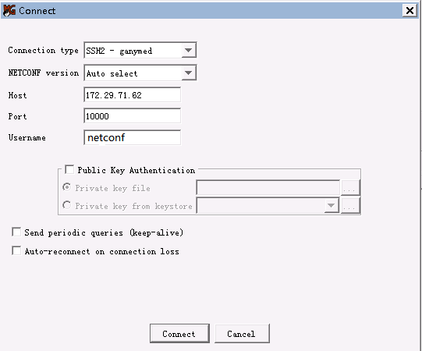
Task: Click the MG app icon in title bar
Action: [9, 11]
